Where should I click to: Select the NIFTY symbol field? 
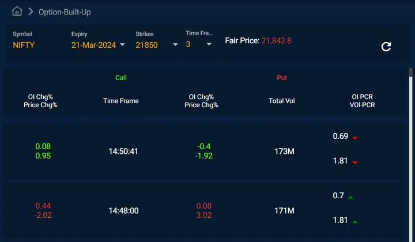[24, 45]
